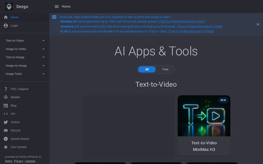Image resolution: width=263 pixels, height=164 pixels.
Task: Click the System Status info icon
Action: point(6,139)
